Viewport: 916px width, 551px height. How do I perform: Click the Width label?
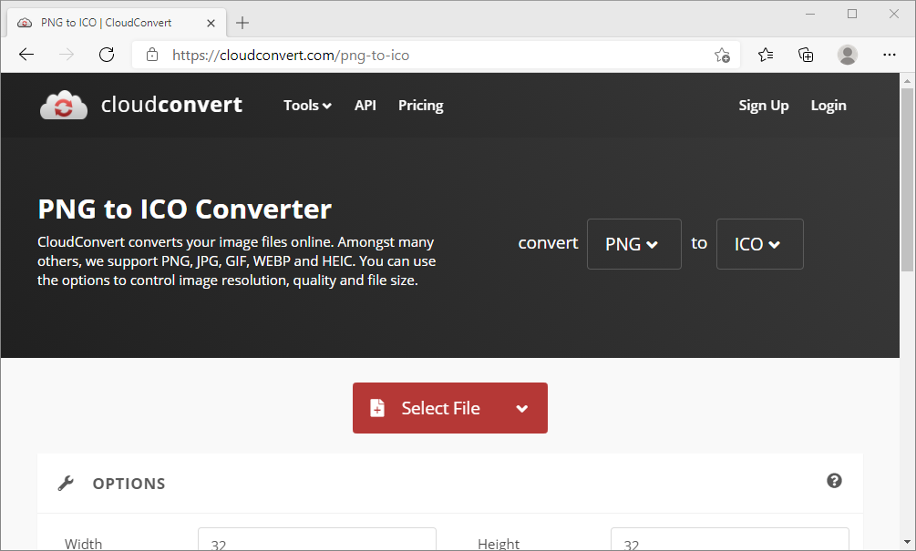(84, 544)
